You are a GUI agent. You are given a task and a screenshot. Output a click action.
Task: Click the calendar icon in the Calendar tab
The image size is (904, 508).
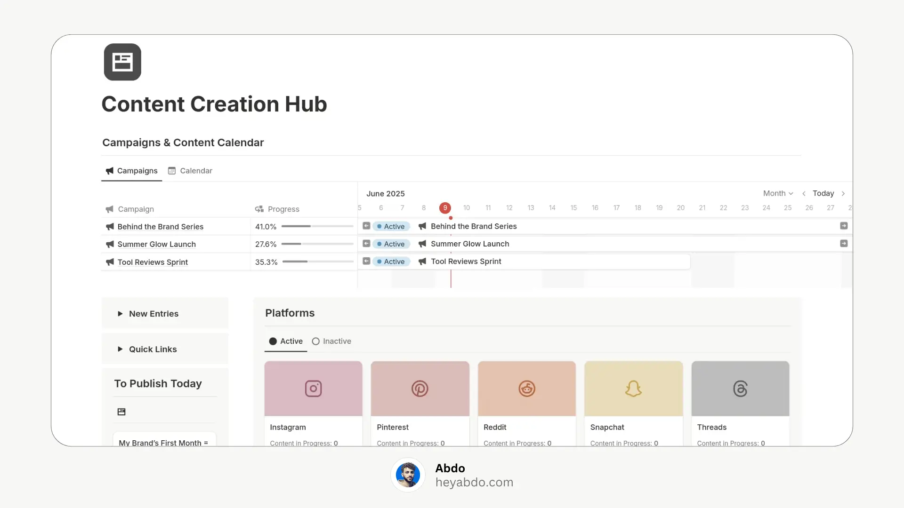(172, 171)
